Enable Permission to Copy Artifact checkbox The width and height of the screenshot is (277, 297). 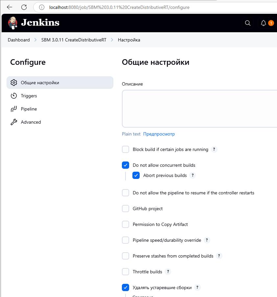(x=126, y=224)
